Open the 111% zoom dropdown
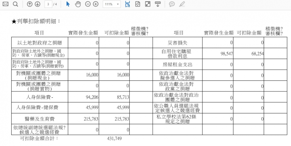The width and height of the screenshot is (291, 146). pyautogui.click(x=112, y=4)
